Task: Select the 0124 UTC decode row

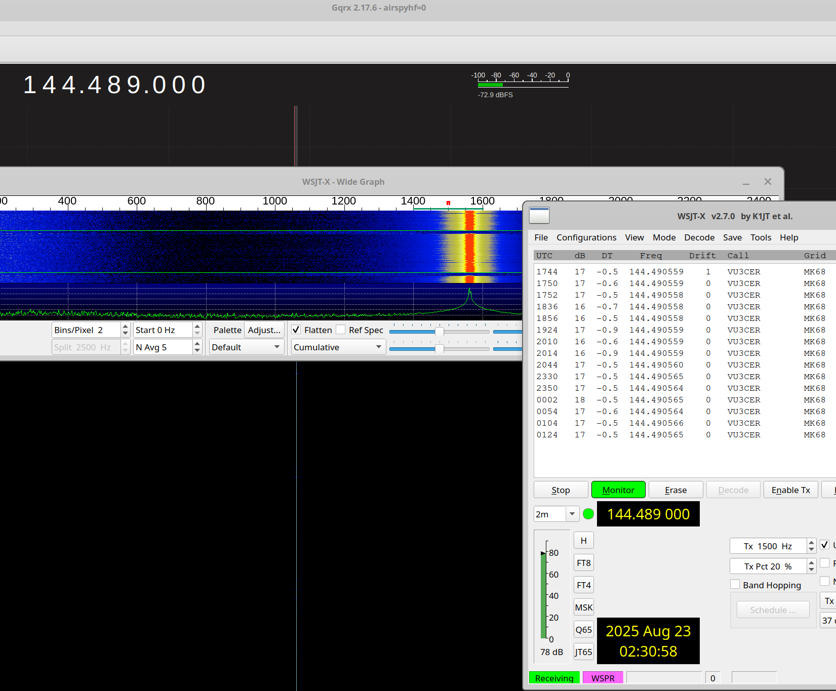Action: (x=684, y=435)
